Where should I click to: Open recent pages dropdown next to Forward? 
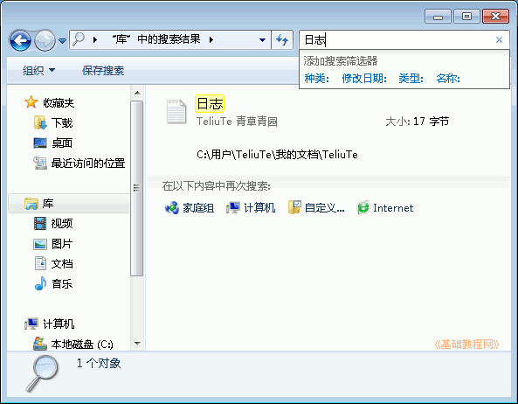[x=62, y=41]
